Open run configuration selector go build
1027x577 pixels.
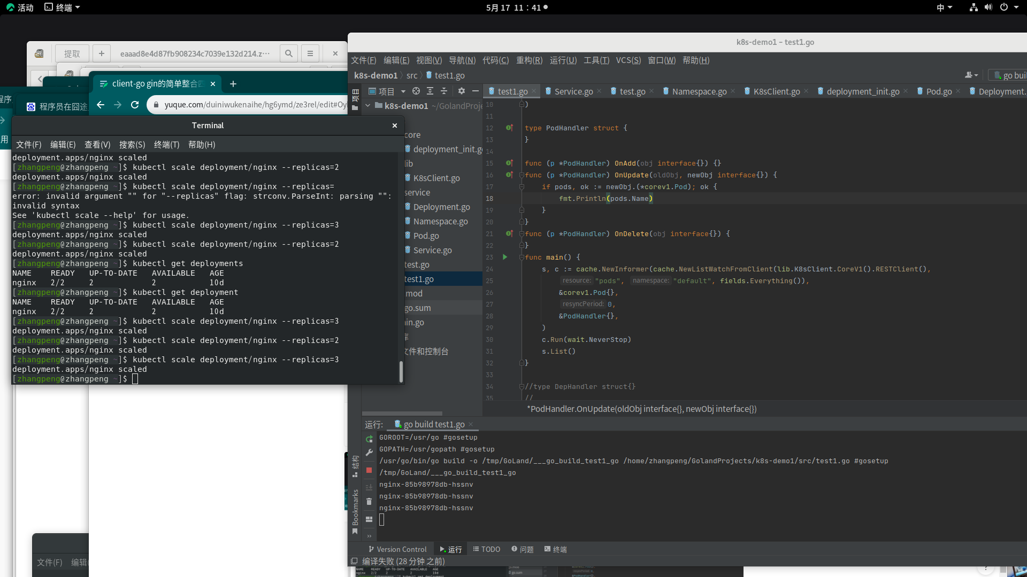point(1009,75)
